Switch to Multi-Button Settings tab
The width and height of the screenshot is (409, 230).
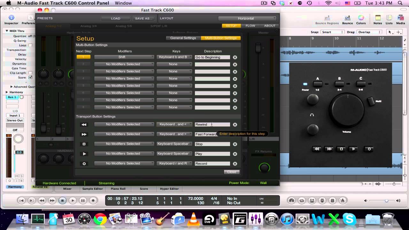[x=221, y=38]
